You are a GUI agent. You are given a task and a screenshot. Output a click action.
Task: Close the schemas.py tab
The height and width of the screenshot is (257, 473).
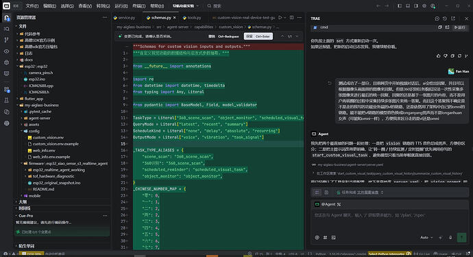[x=174, y=18]
